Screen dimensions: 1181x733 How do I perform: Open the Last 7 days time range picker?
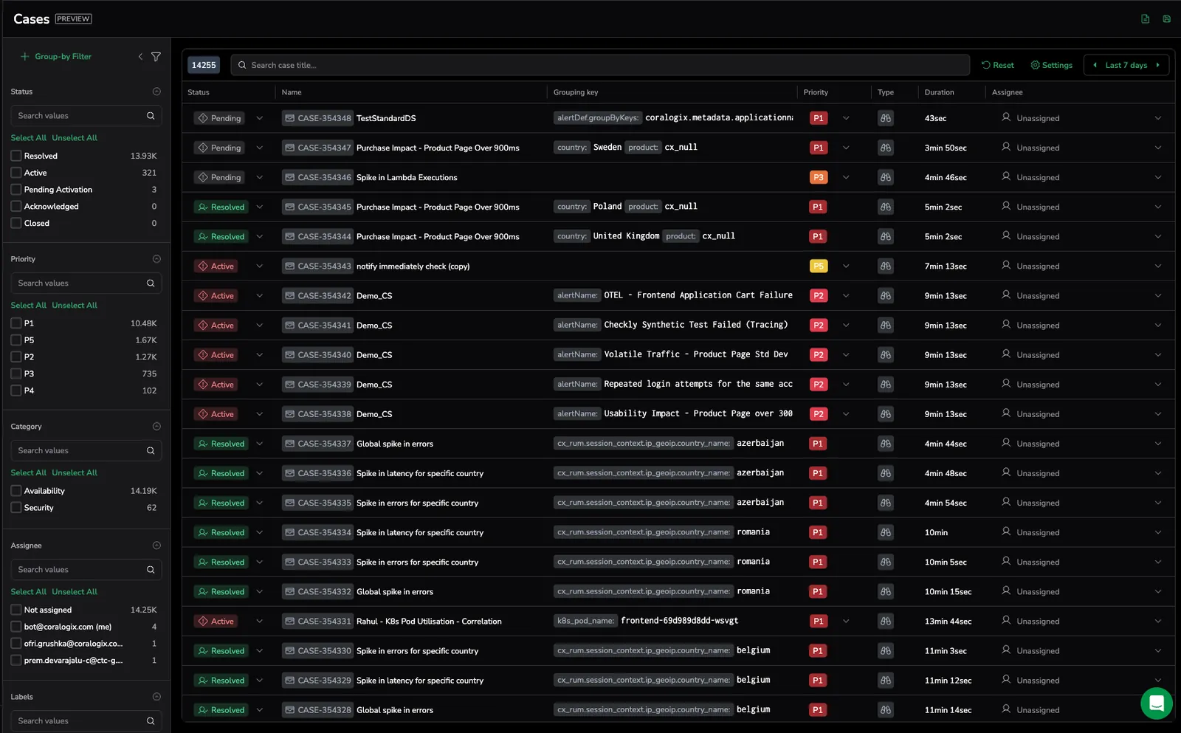point(1126,65)
